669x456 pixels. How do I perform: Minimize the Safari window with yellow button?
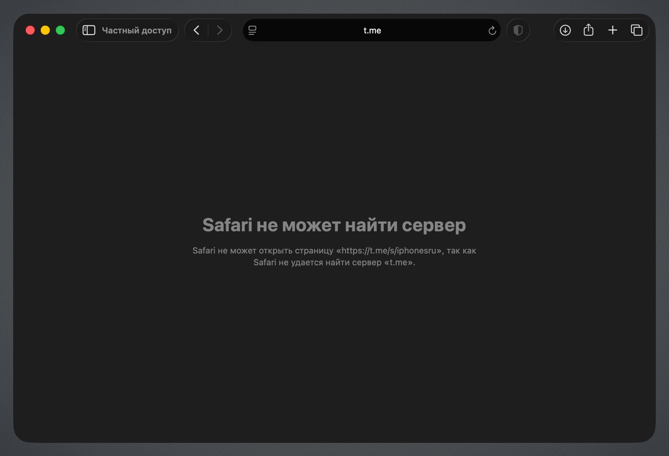(45, 30)
